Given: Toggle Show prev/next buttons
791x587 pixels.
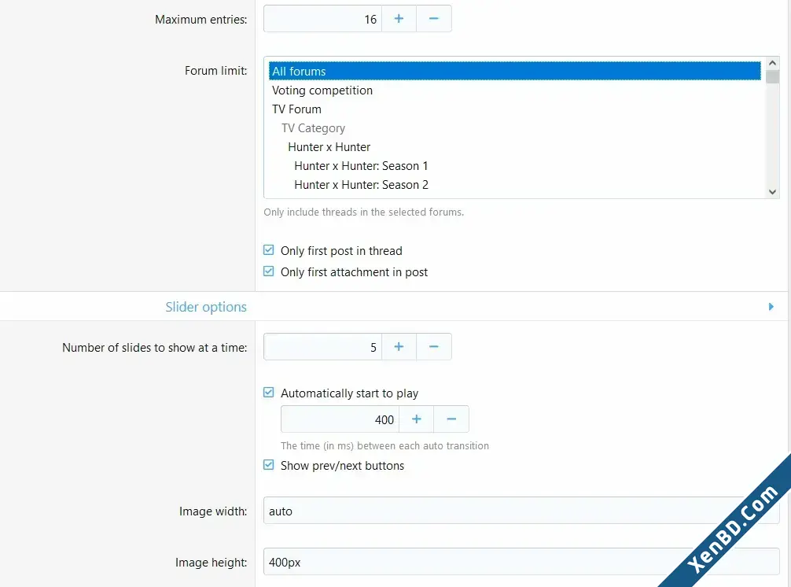Looking at the screenshot, I should (x=269, y=465).
